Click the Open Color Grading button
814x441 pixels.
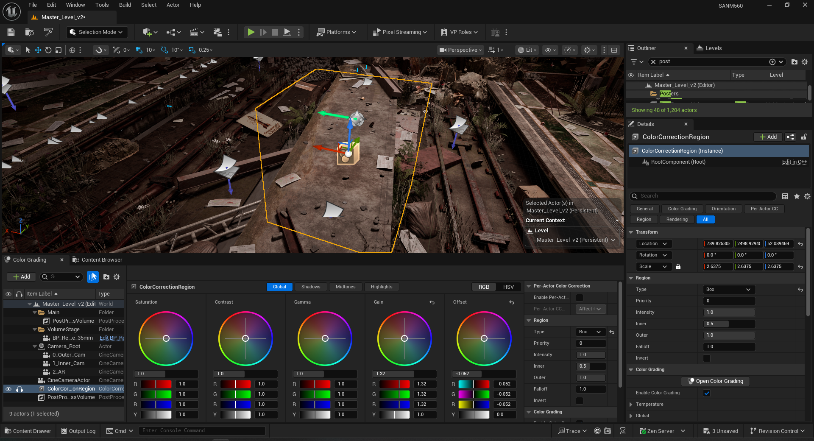pyautogui.click(x=715, y=381)
